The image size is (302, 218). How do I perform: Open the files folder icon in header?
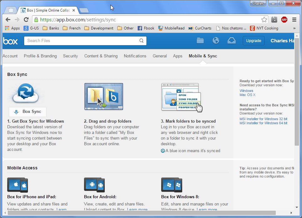[200, 41]
